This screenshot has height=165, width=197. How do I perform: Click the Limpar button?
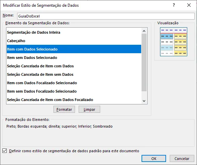pyautogui.click(x=89, y=109)
